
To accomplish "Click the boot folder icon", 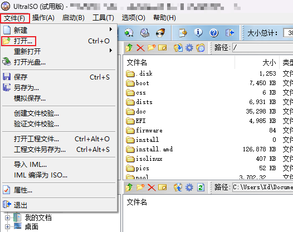I will point(130,83).
